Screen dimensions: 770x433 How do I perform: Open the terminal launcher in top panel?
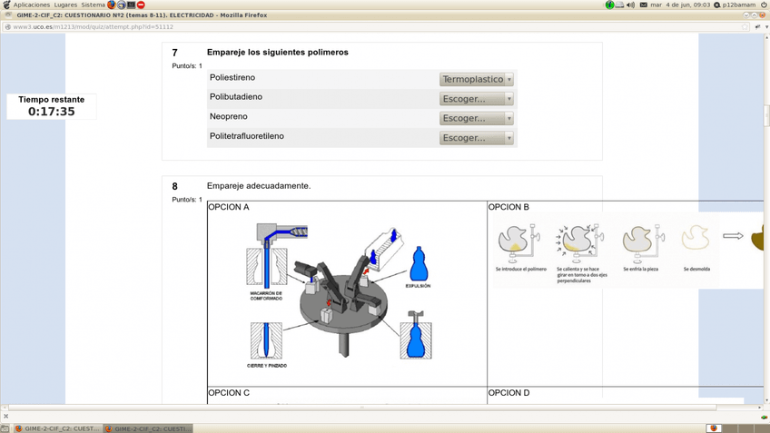click(131, 5)
